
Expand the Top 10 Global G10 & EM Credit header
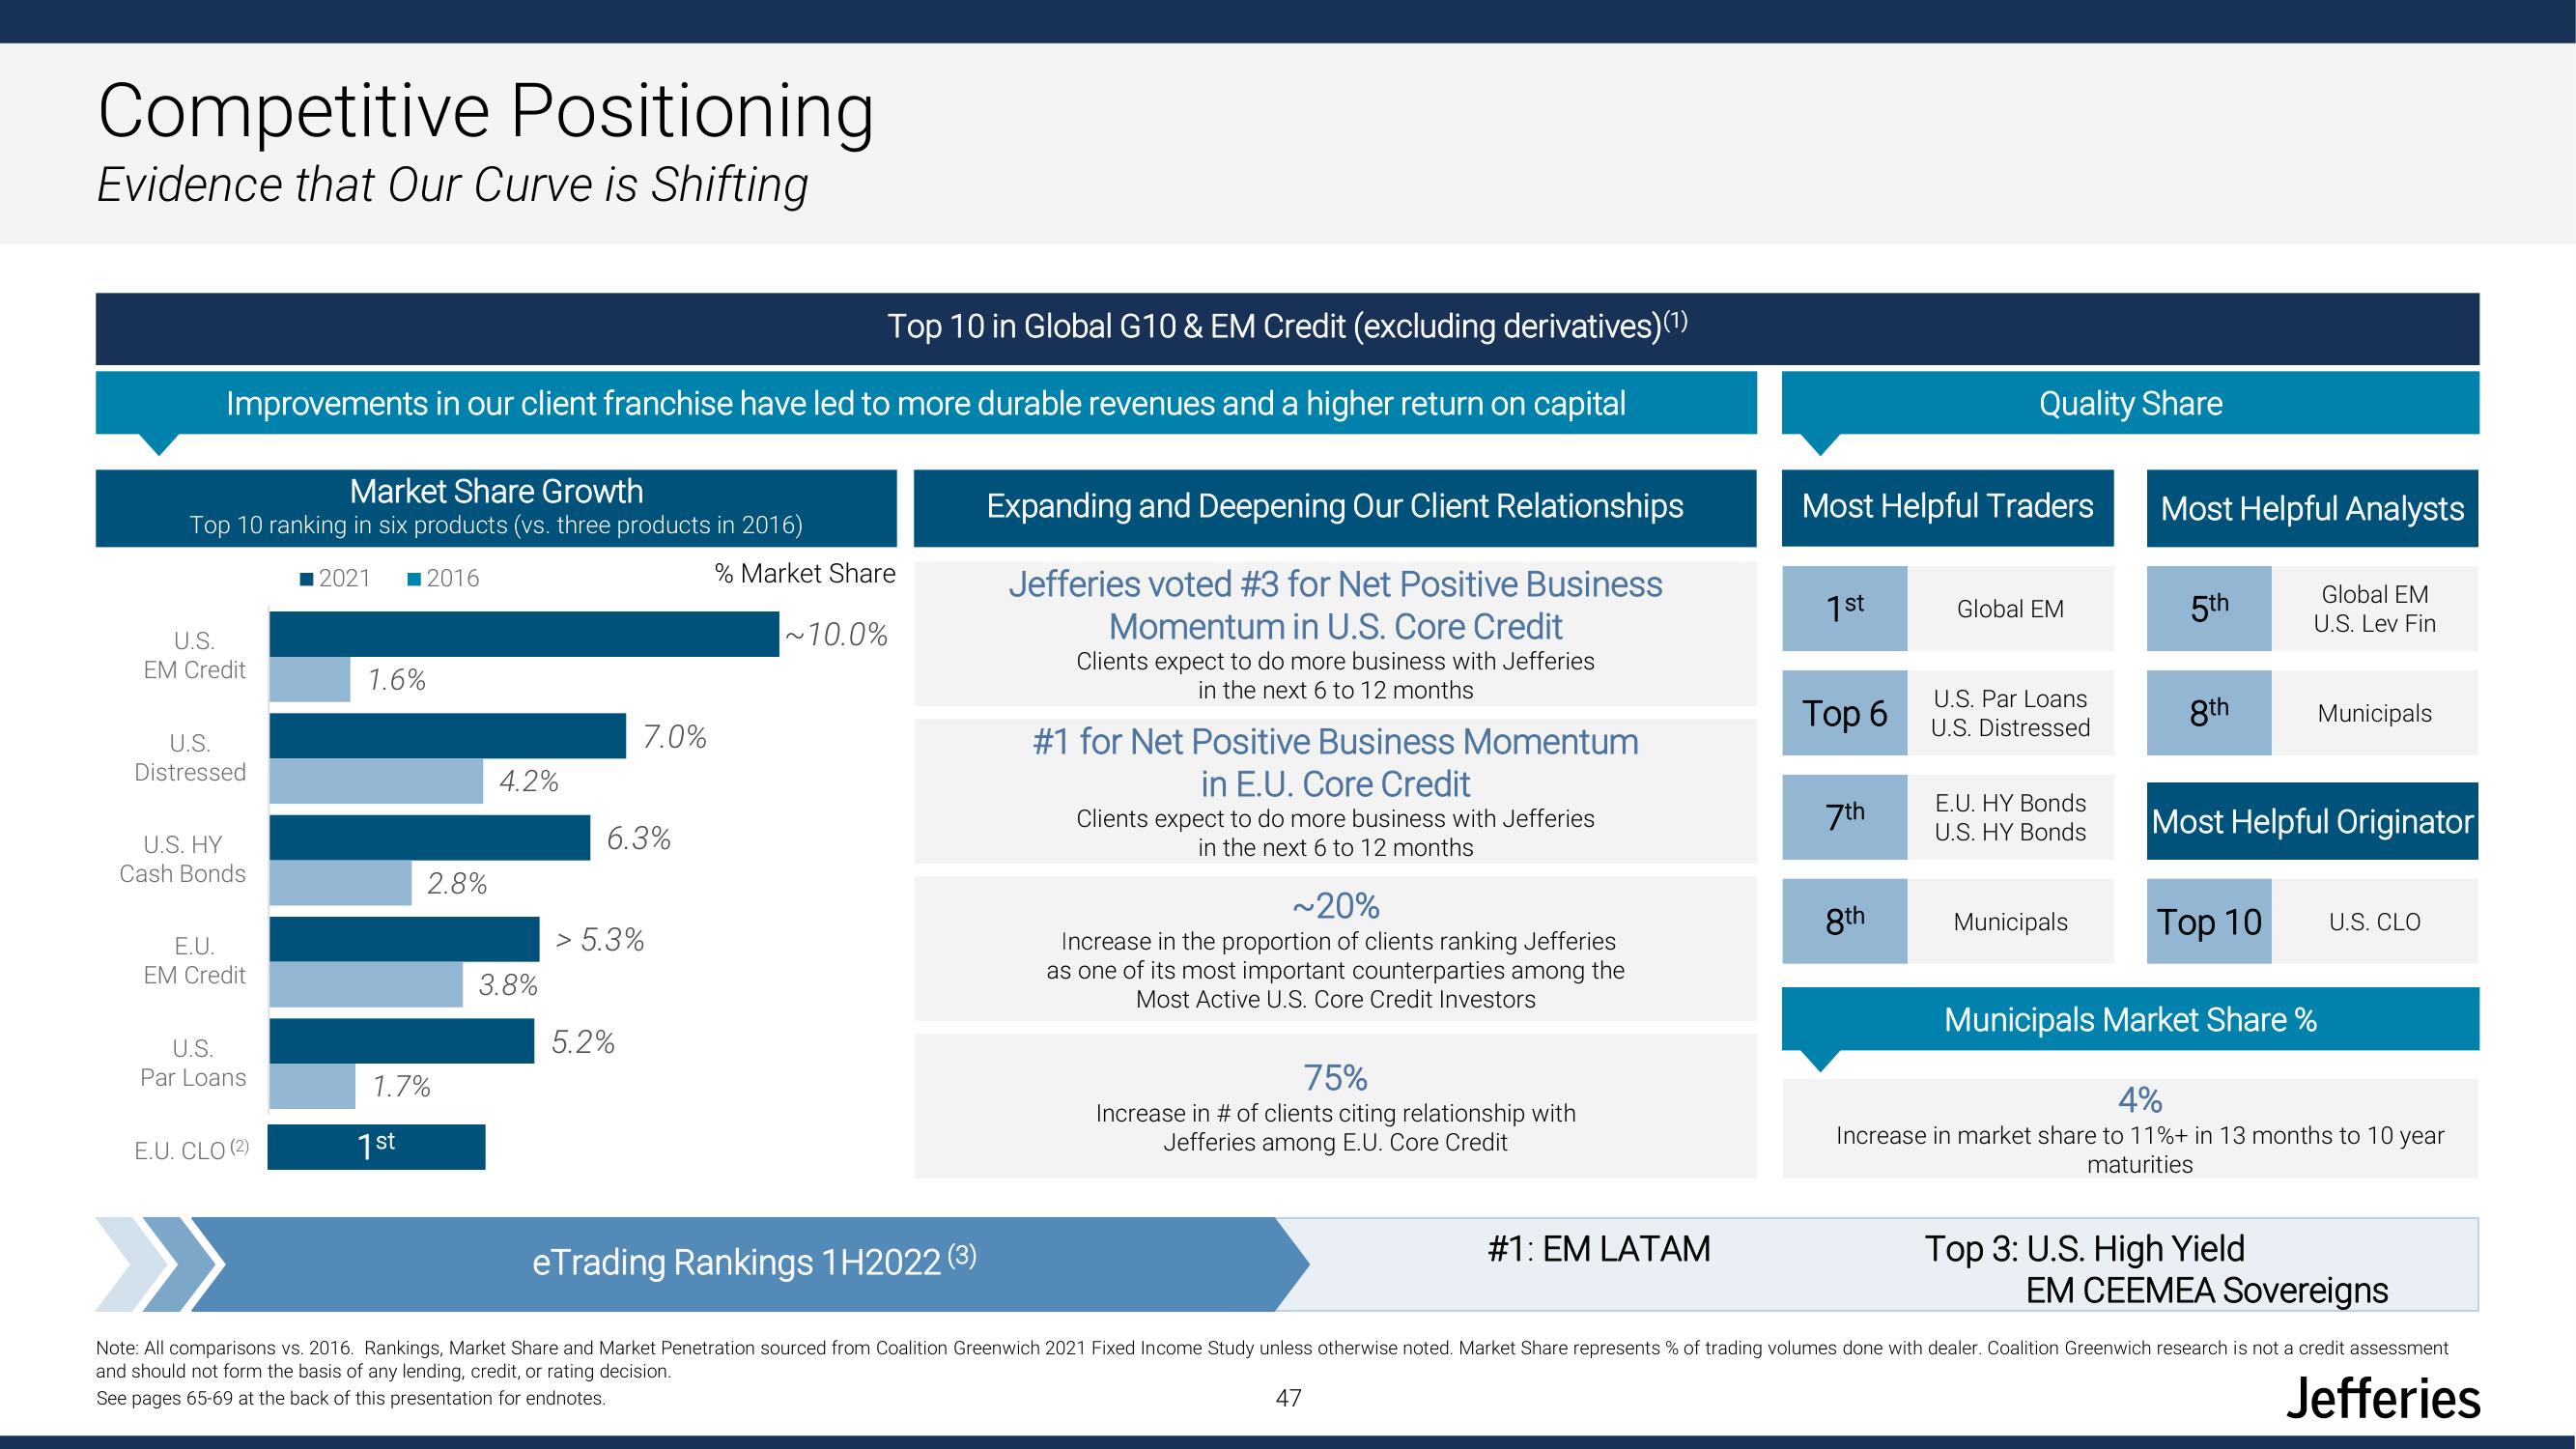click(1287, 326)
